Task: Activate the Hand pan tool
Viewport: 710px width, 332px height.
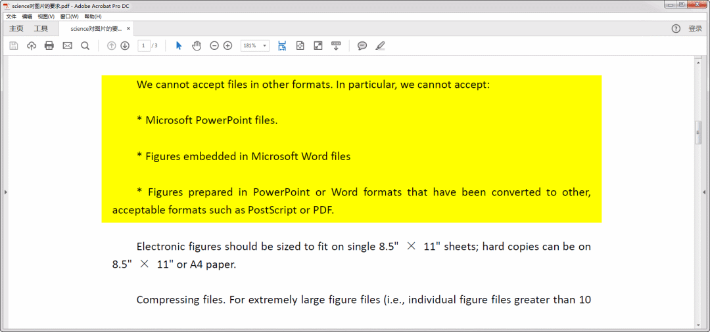Action: [197, 46]
